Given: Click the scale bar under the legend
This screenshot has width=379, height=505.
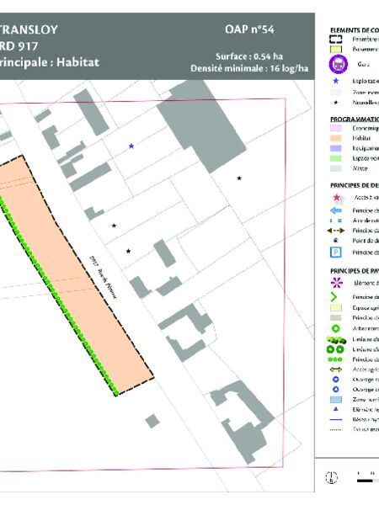Looking at the screenshot, I should coord(368,481).
